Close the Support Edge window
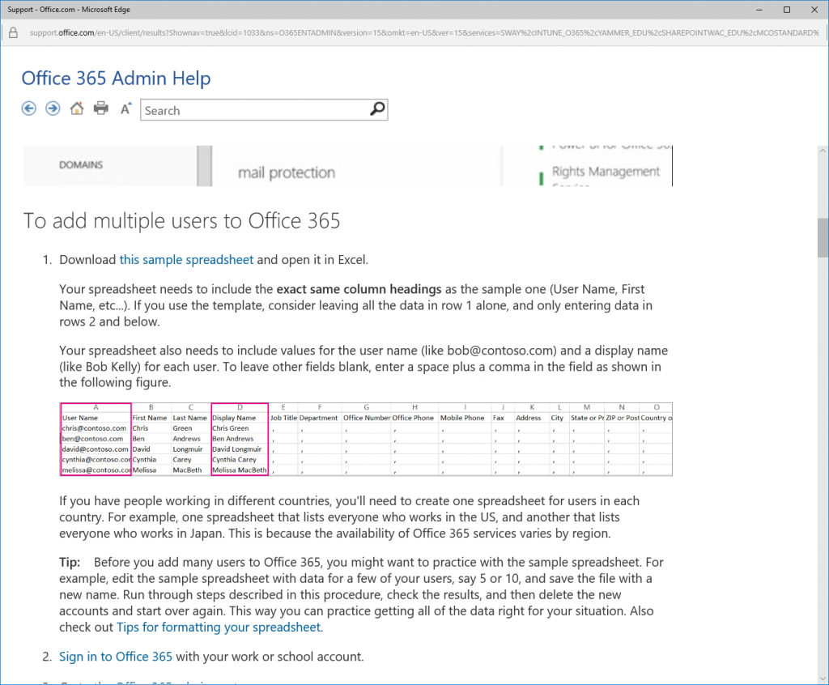This screenshot has width=829, height=685. (x=814, y=10)
